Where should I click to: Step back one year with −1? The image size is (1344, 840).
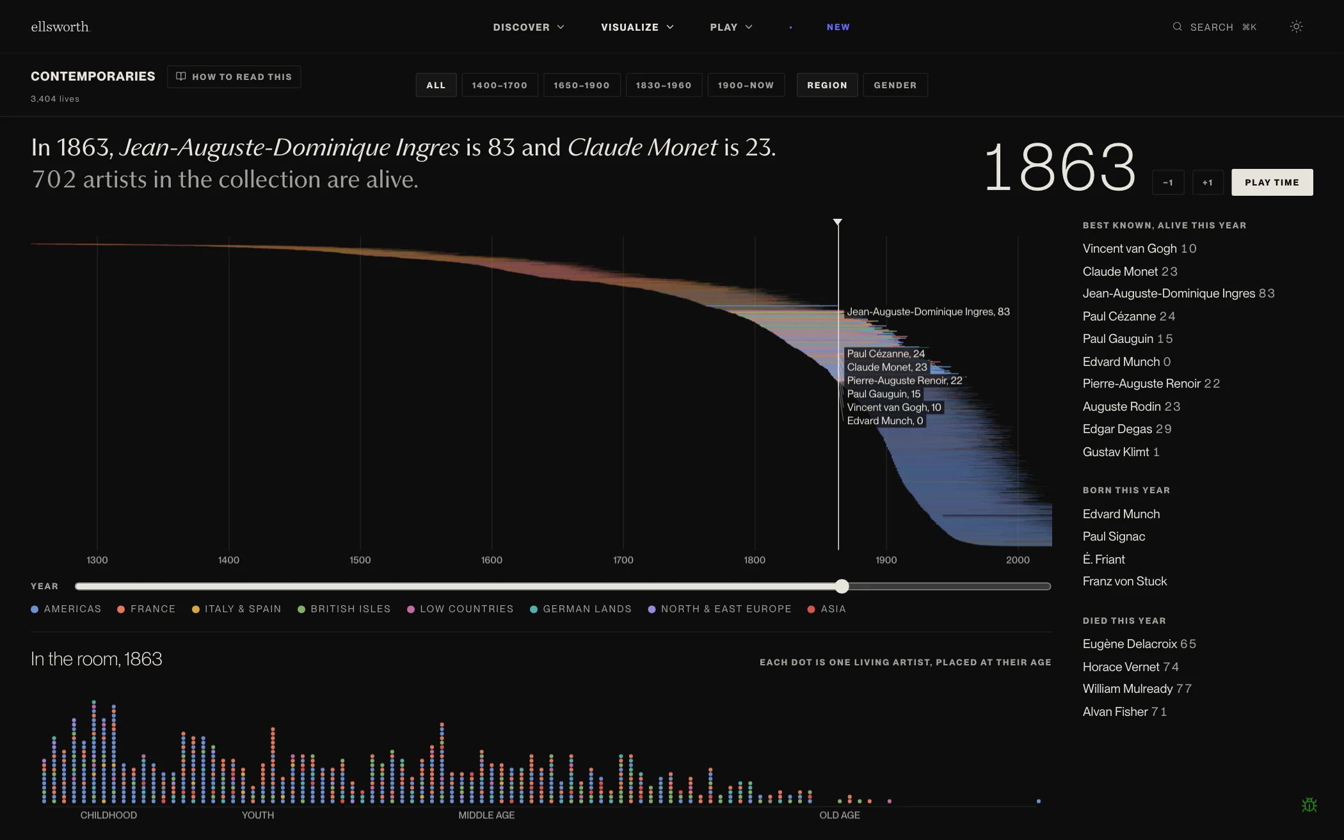[1168, 182]
